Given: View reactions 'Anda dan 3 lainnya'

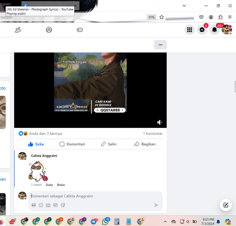Looking at the screenshot, I should pos(45,134).
